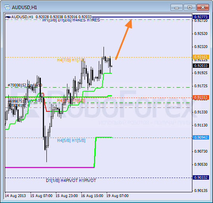The height and width of the screenshot is (203, 213).
Task: Minimize the AUDUSD,H1 chart window
Action: pyautogui.click(x=177, y=7)
